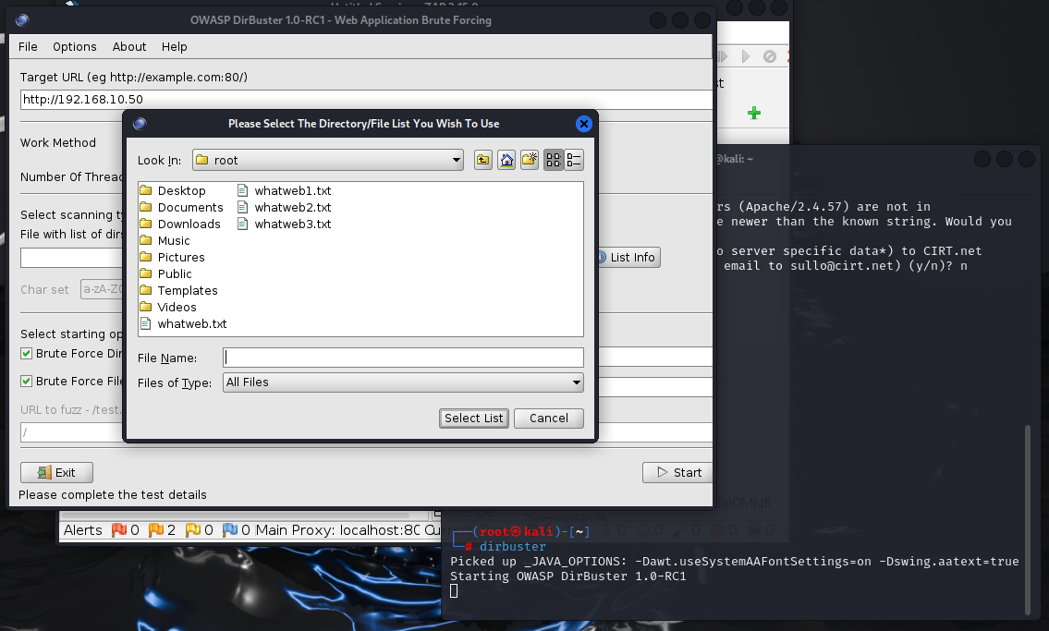Select the Documents folder
1049x631 pixels.
(182, 208)
